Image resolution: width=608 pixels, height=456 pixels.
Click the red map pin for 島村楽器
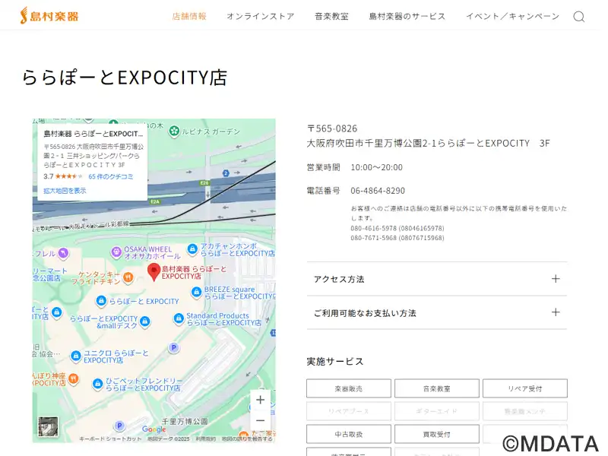(153, 272)
